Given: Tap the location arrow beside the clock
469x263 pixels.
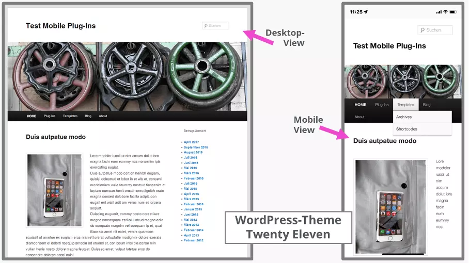Looking at the screenshot, I should [366, 12].
